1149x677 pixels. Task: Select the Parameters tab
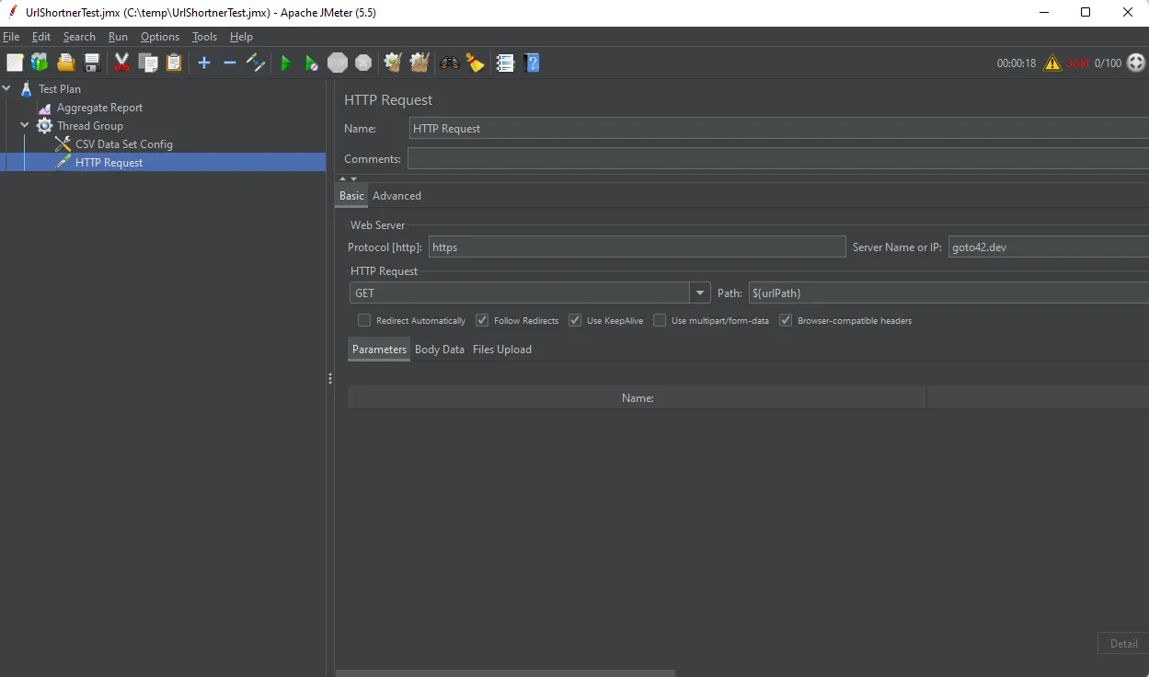(379, 350)
